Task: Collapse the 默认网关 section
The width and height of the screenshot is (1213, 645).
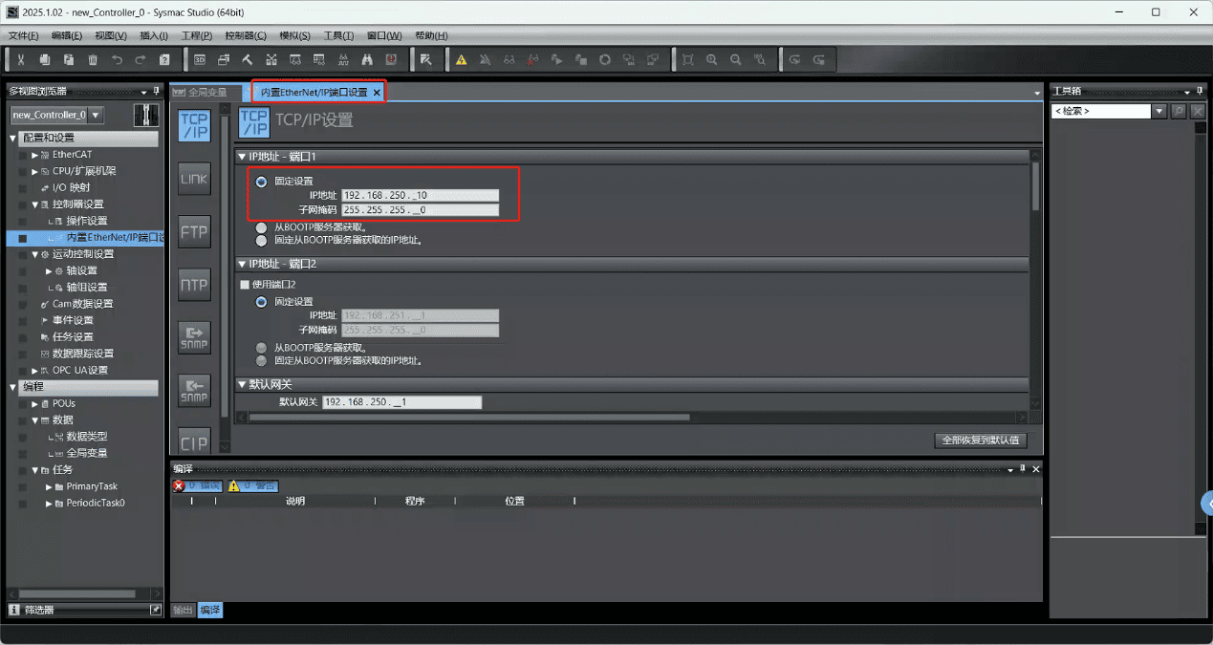Action: click(x=242, y=384)
